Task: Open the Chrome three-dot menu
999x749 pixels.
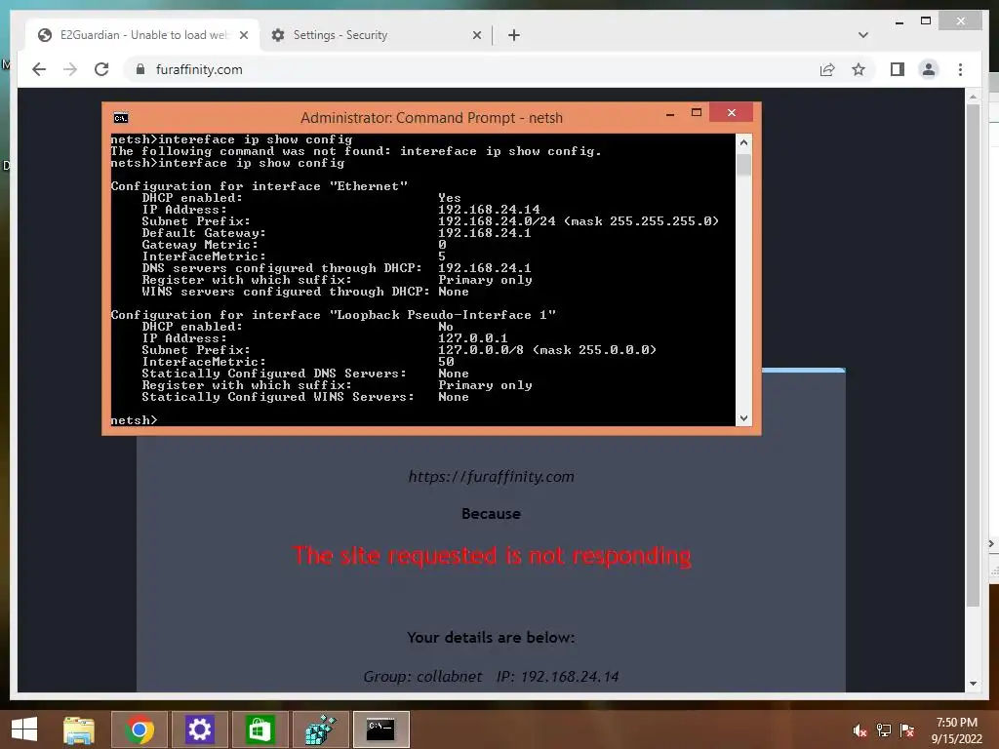Action: pos(960,69)
